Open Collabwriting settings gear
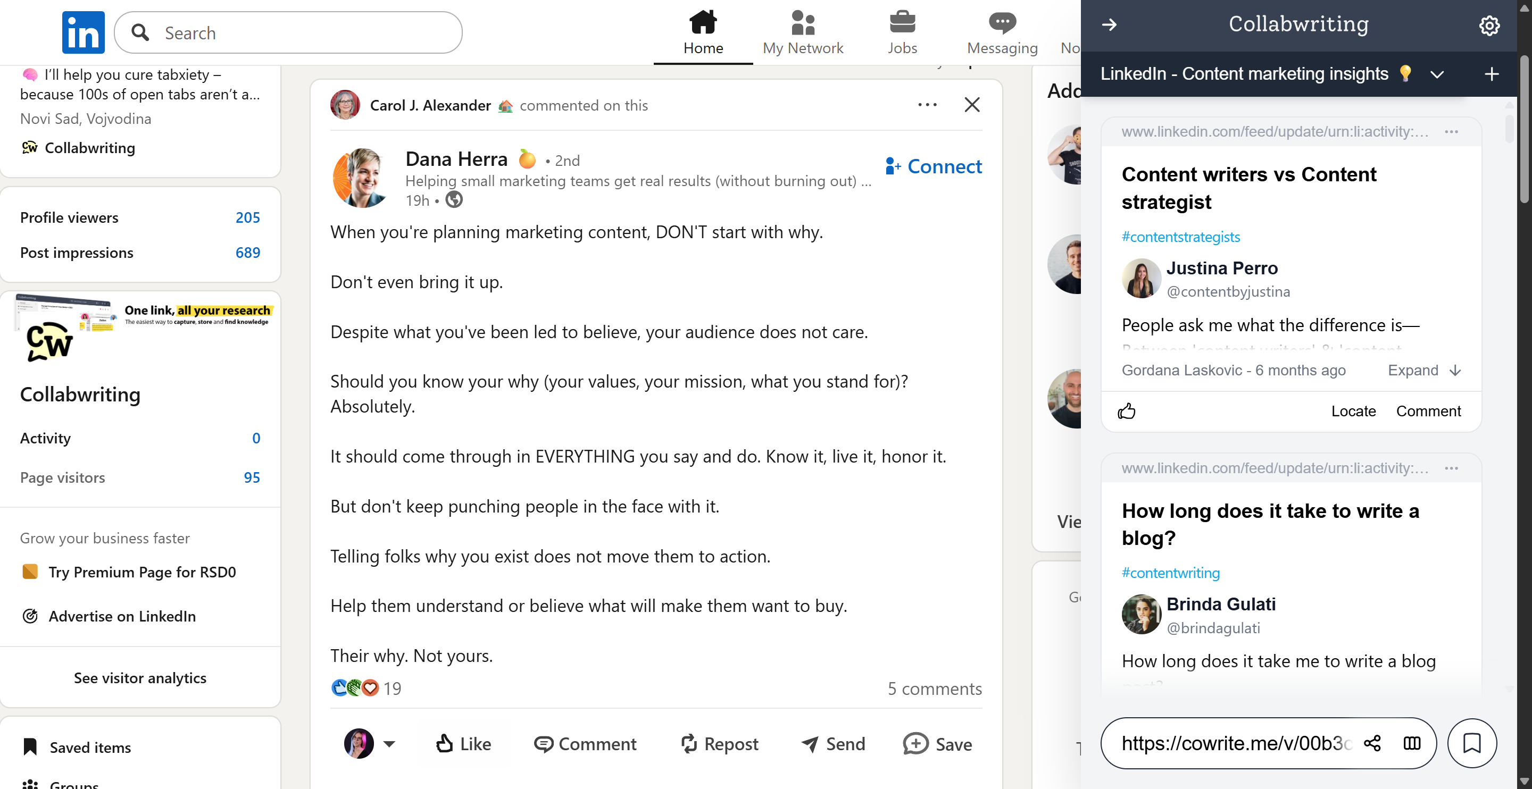The width and height of the screenshot is (1532, 789). (x=1488, y=26)
